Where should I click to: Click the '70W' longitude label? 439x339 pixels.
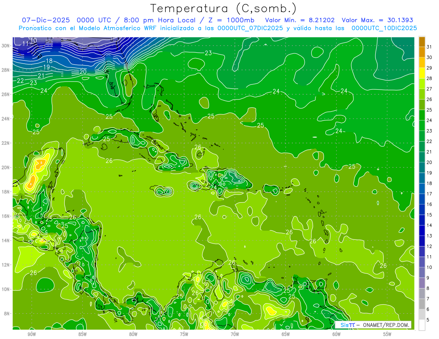pyautogui.click(x=235, y=334)
